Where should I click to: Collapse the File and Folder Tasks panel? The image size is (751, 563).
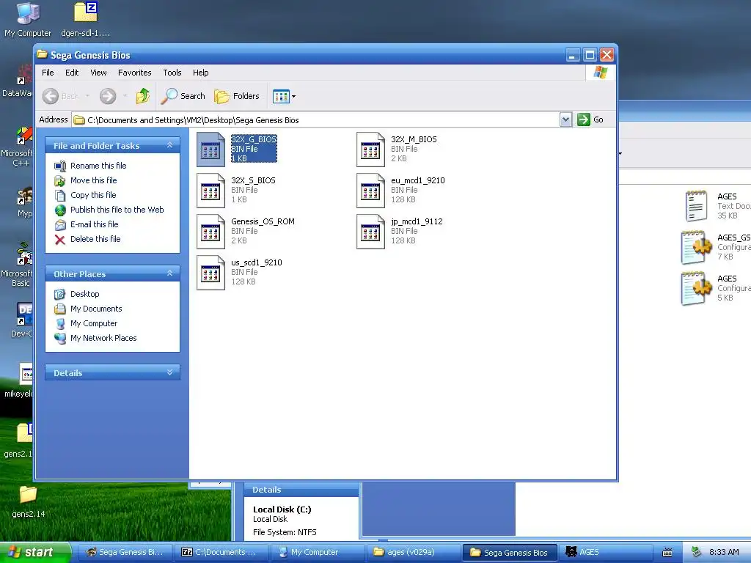point(169,145)
